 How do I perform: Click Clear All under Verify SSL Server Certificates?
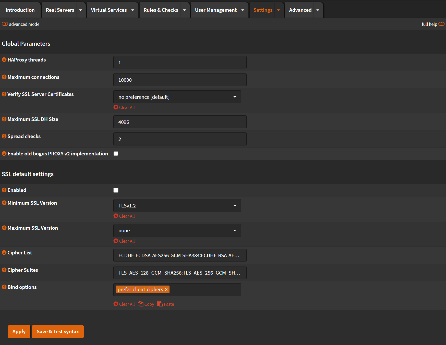tap(124, 107)
